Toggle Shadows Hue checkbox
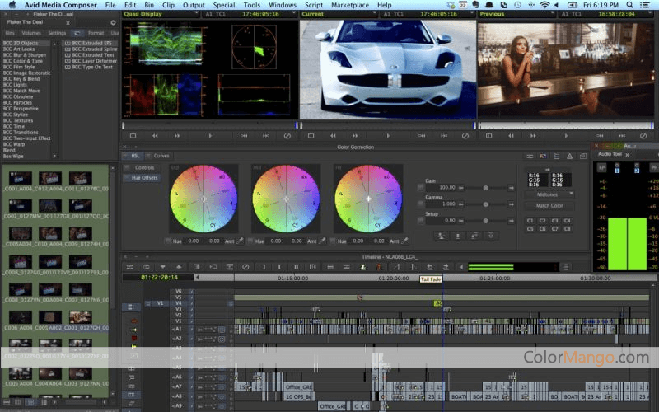The image size is (659, 412). 168,241
